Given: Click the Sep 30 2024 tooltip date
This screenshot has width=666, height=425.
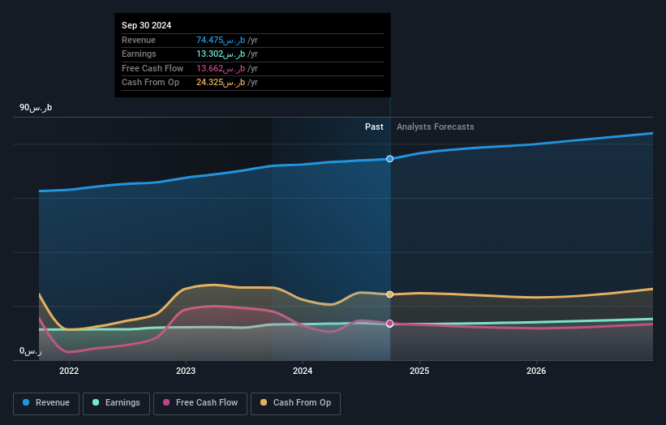Looking at the screenshot, I should pyautogui.click(x=147, y=25).
